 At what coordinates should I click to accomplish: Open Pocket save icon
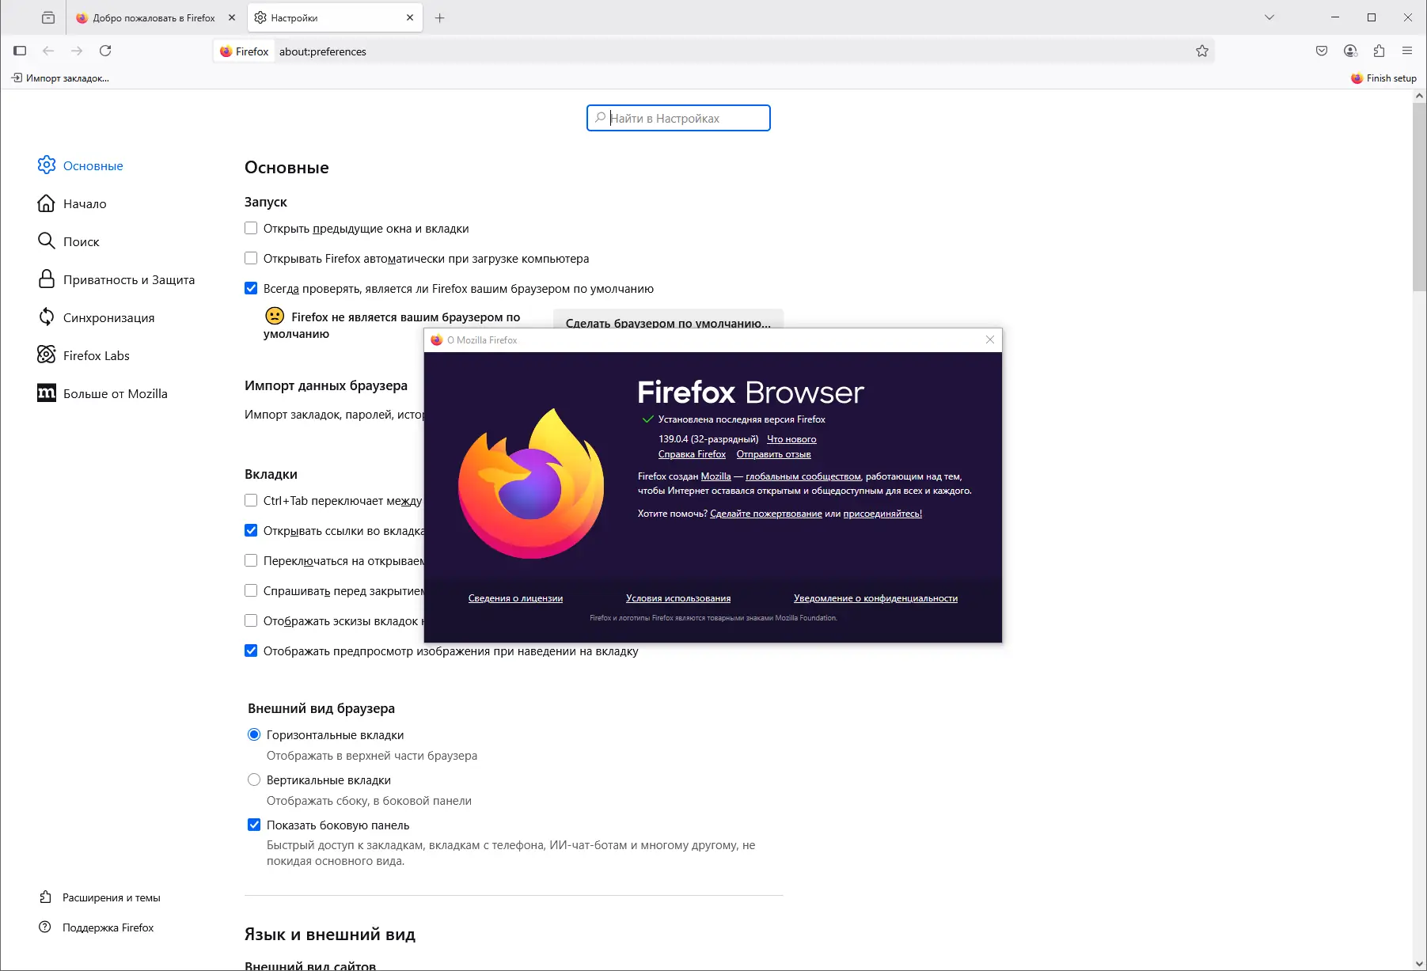pos(1322,51)
